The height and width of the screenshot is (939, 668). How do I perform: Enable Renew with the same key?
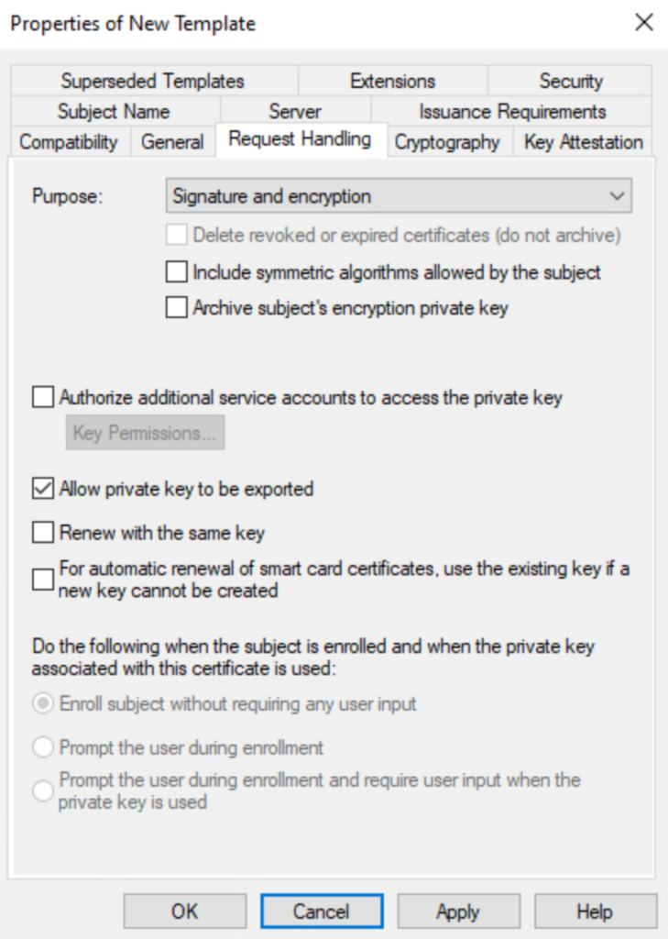coord(43,532)
